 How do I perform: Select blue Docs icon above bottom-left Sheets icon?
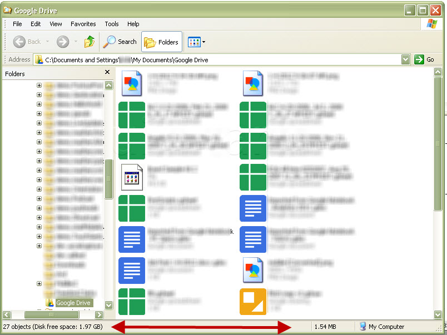[x=131, y=271]
